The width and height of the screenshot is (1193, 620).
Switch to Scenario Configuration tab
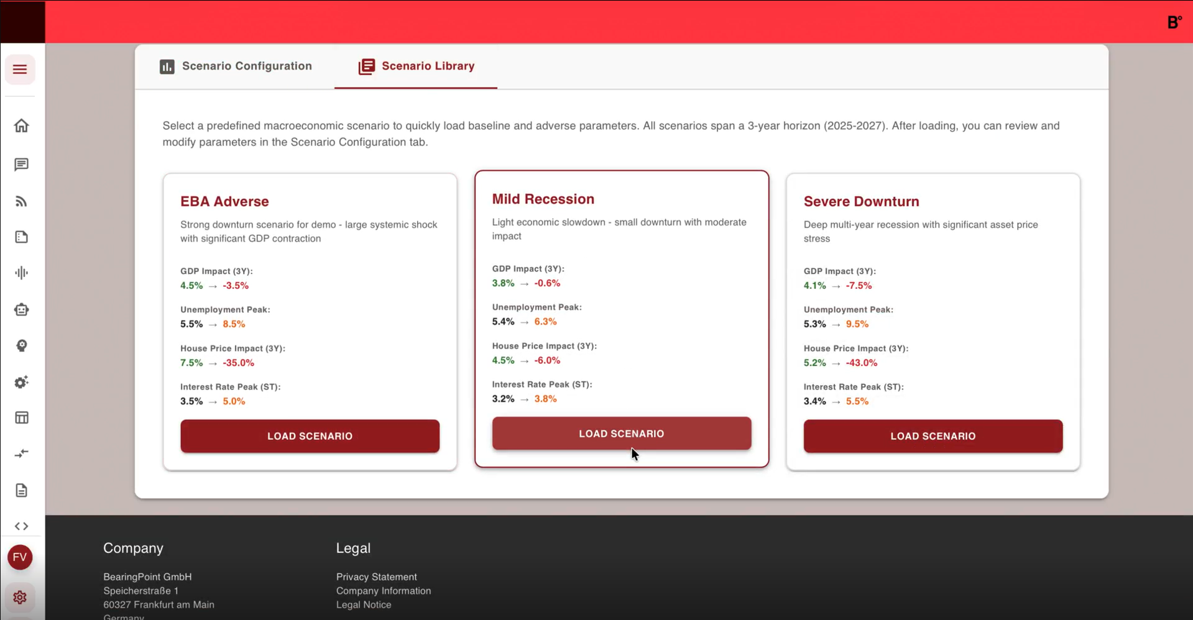tap(236, 66)
